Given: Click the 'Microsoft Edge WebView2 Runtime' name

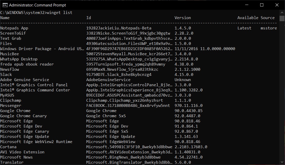Looking at the screenshot, I should [x=36, y=142].
